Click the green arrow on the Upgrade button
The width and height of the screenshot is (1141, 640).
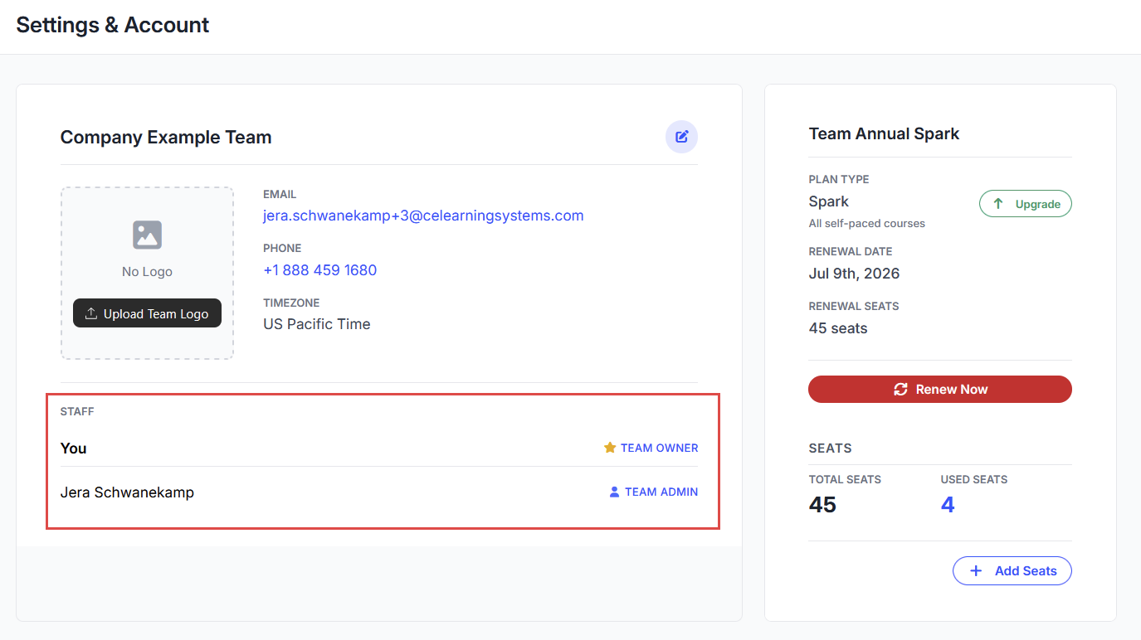pyautogui.click(x=998, y=204)
